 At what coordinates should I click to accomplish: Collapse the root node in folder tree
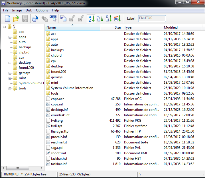(x=5, y=27)
